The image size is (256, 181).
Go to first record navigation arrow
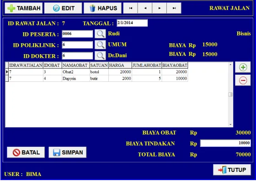[x=130, y=8]
